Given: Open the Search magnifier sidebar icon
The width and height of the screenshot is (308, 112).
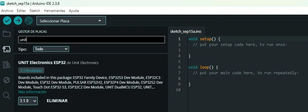Looking at the screenshot, I should [7, 96].
